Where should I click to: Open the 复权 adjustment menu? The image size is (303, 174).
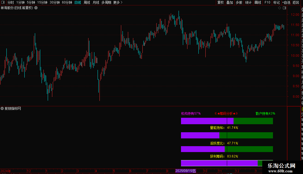coord(220,2)
